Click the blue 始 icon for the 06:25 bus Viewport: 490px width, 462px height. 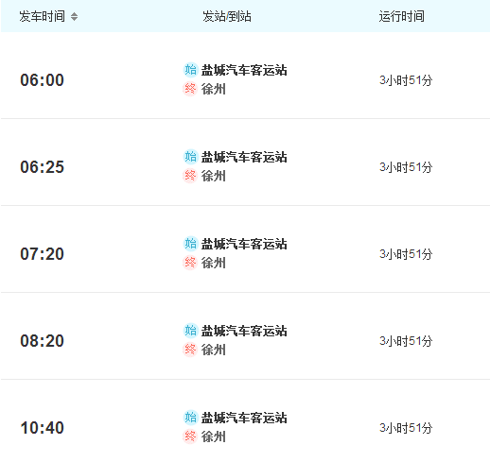coord(190,157)
